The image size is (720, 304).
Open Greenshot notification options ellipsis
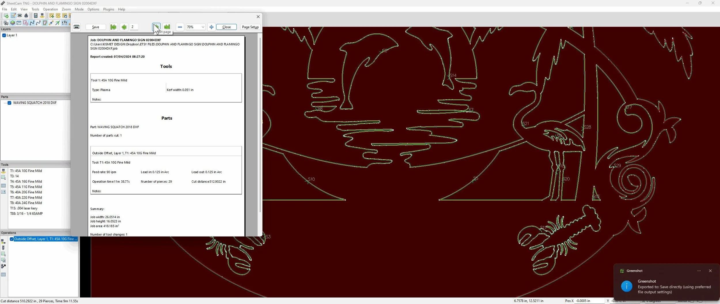click(x=699, y=271)
